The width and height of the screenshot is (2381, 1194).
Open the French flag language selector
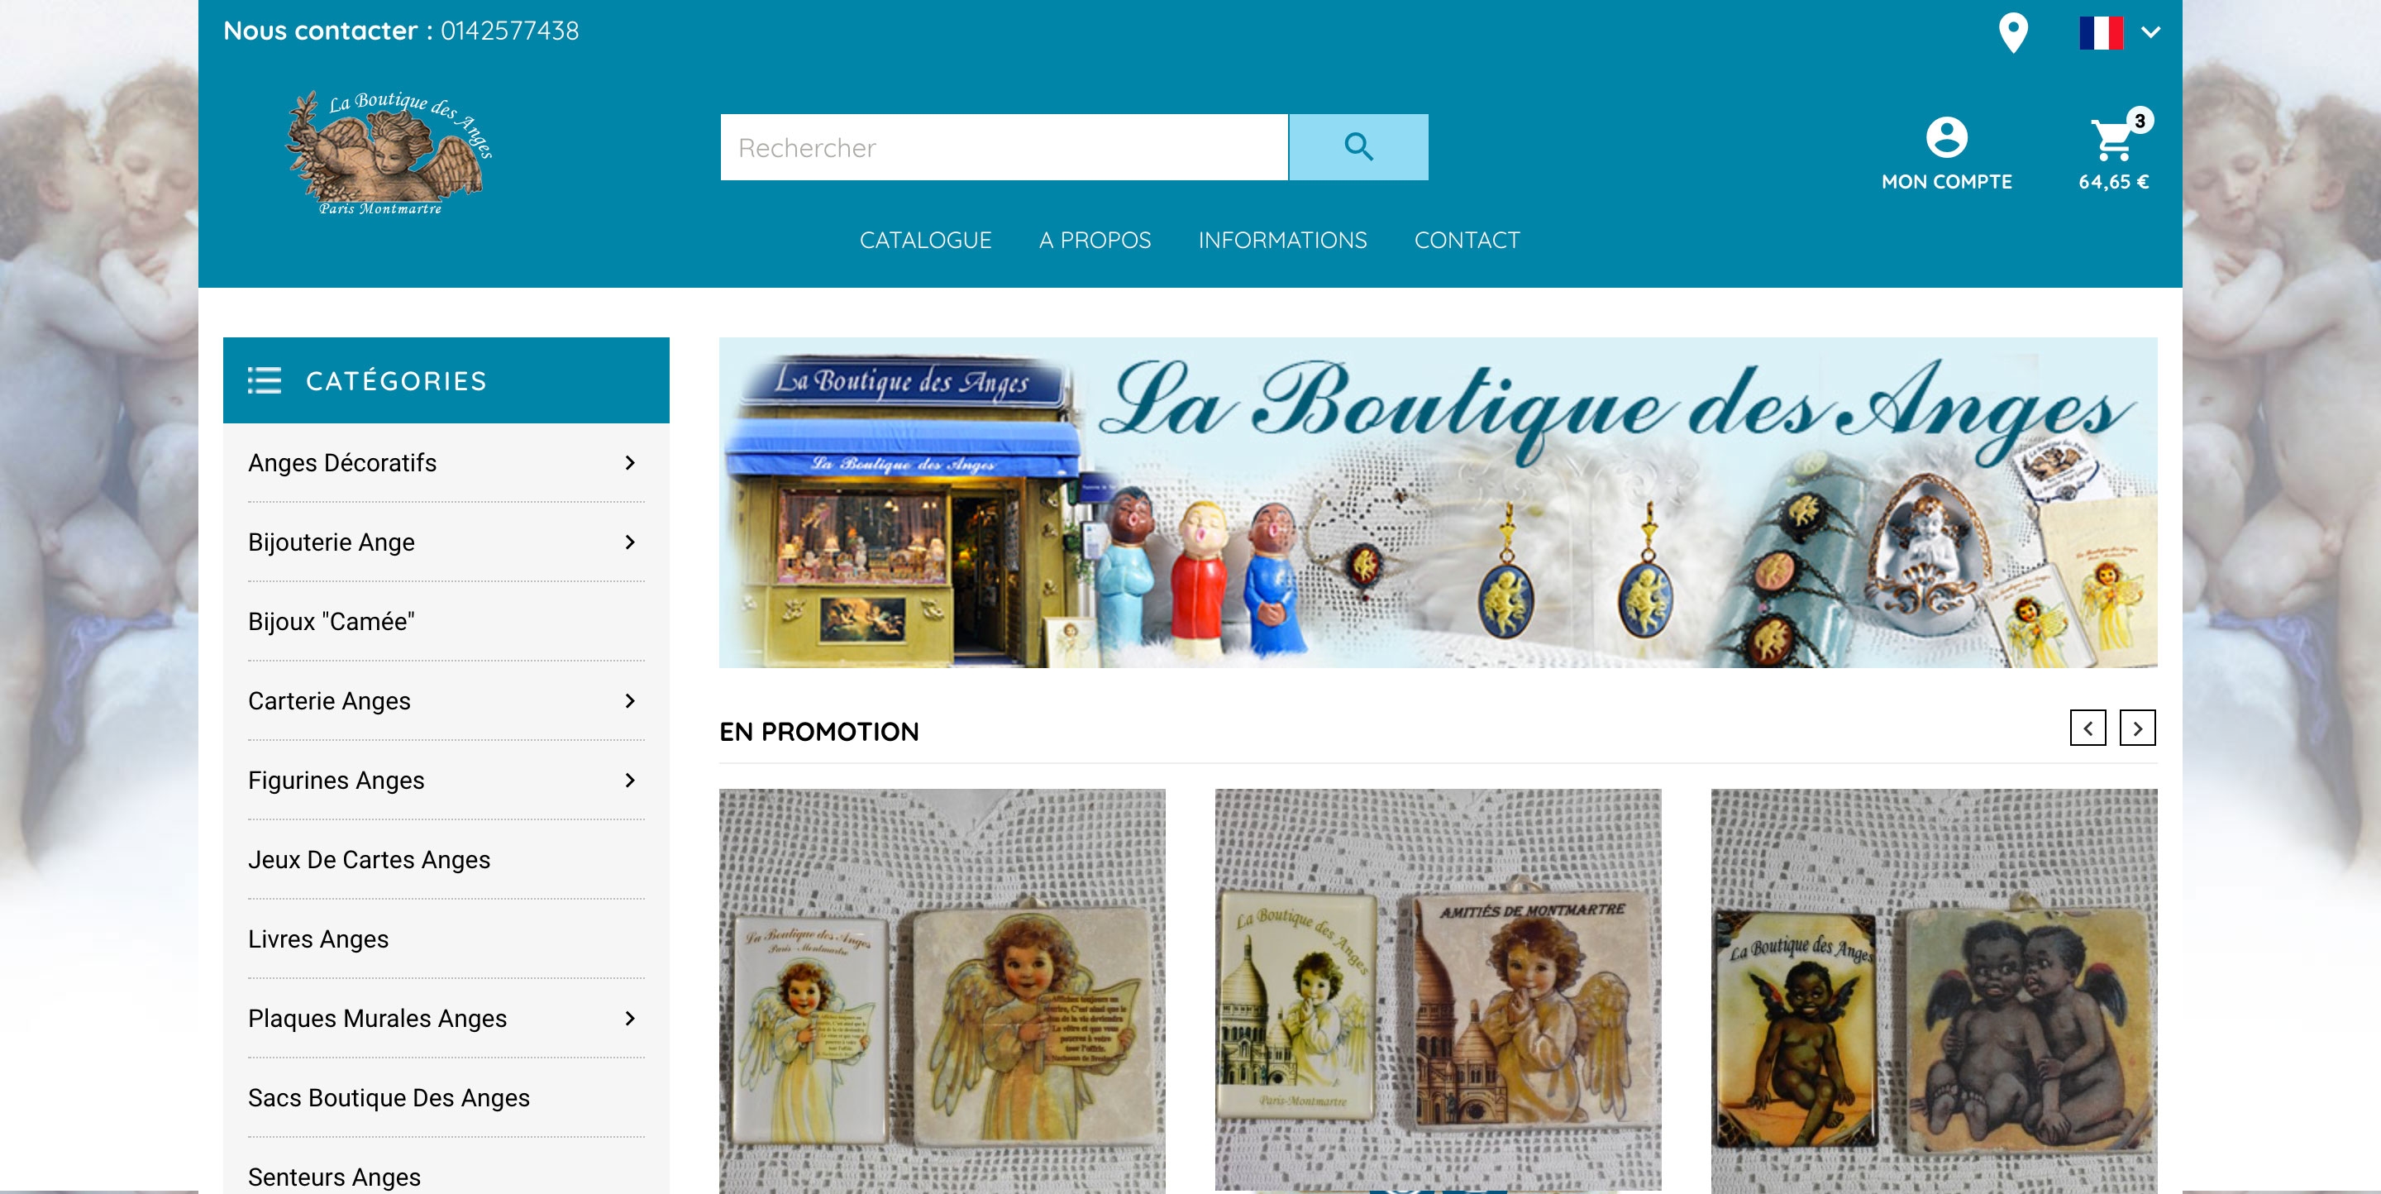coord(2118,32)
